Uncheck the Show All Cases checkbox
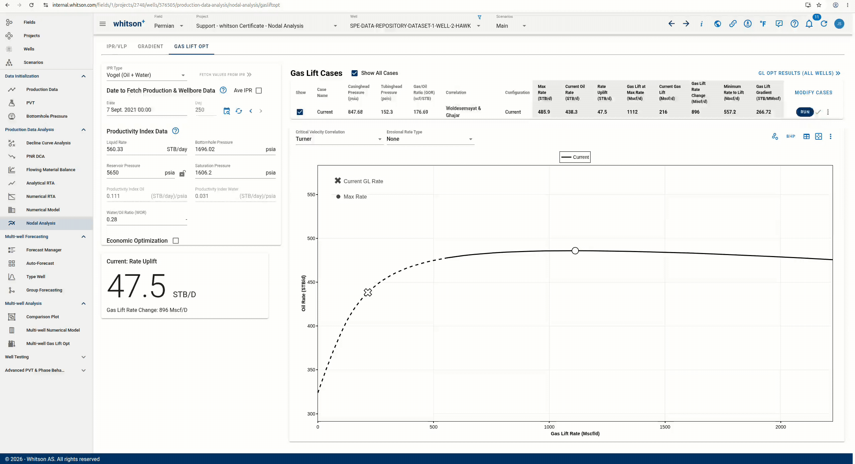Viewport: 855px width, 464px height. point(355,73)
